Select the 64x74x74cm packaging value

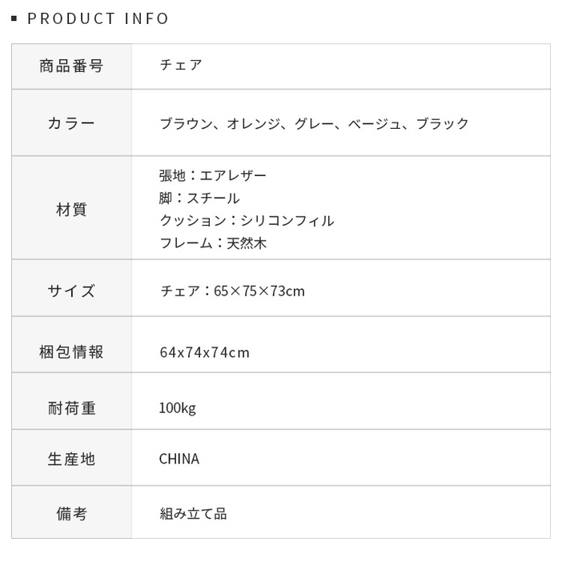pos(204,352)
